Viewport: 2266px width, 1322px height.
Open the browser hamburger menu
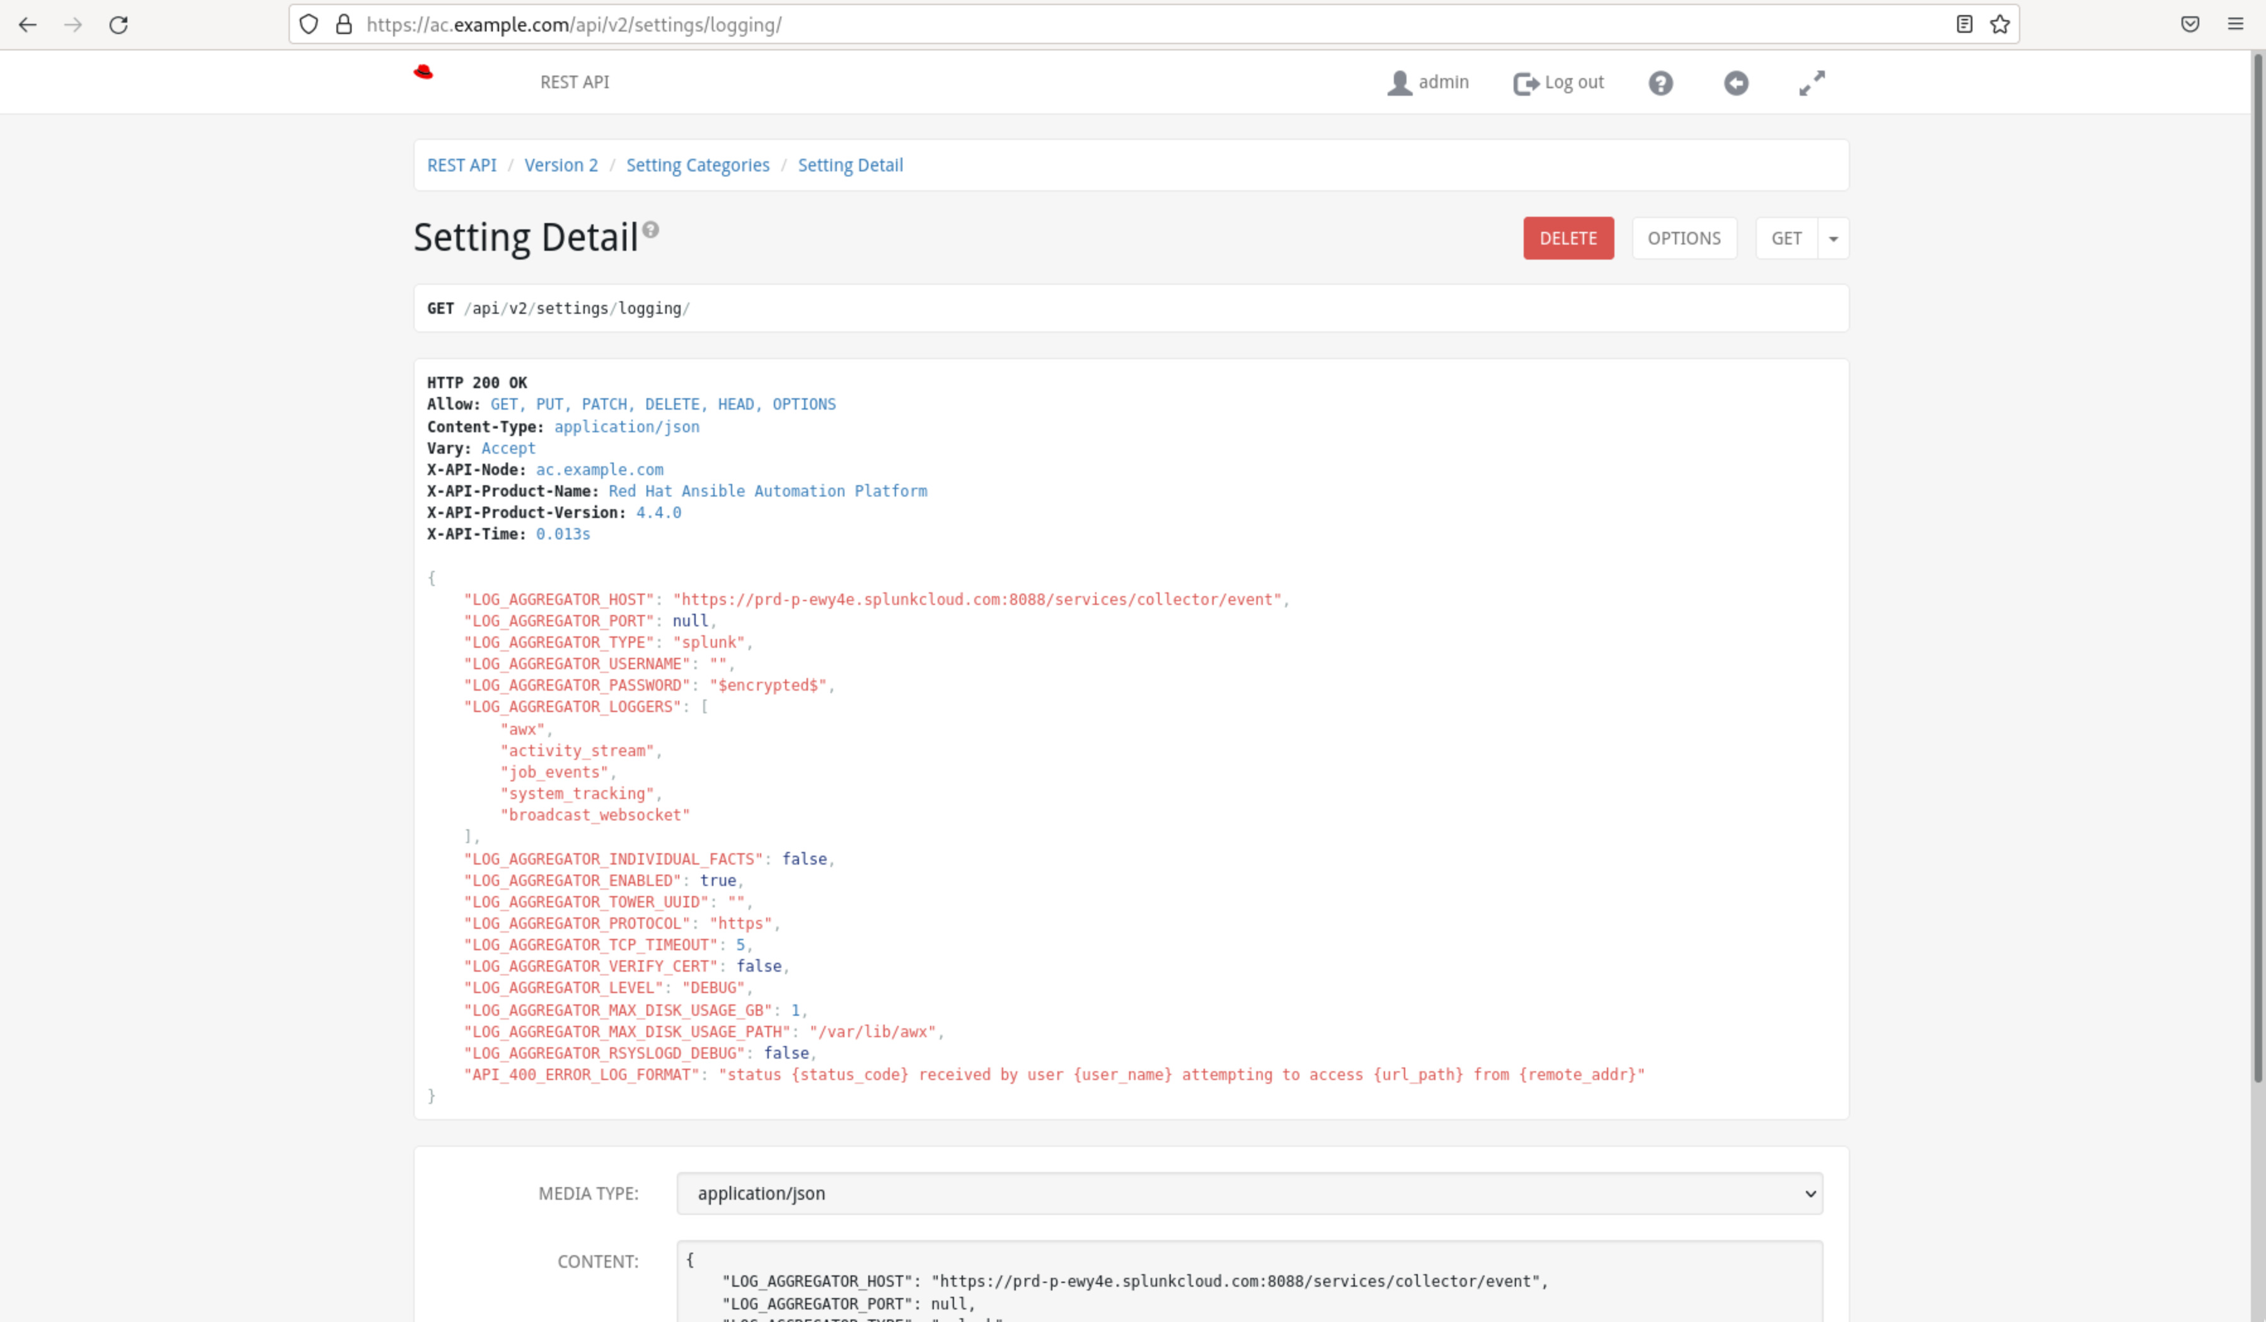2235,25
